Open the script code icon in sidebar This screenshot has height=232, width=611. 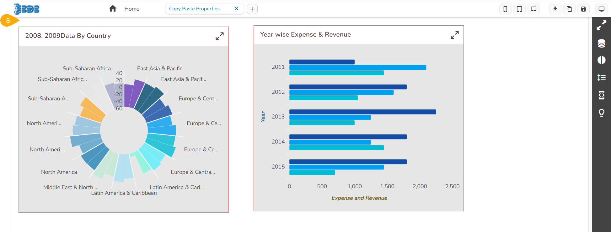(x=601, y=95)
